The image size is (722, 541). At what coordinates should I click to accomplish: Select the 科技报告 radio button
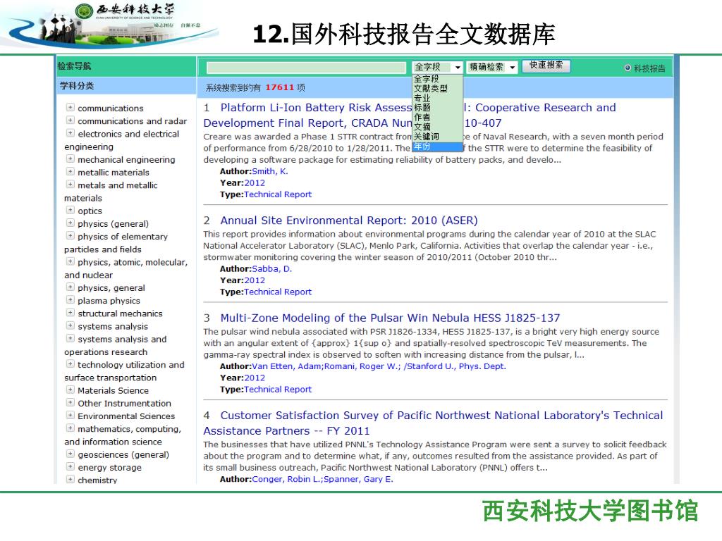(x=627, y=68)
